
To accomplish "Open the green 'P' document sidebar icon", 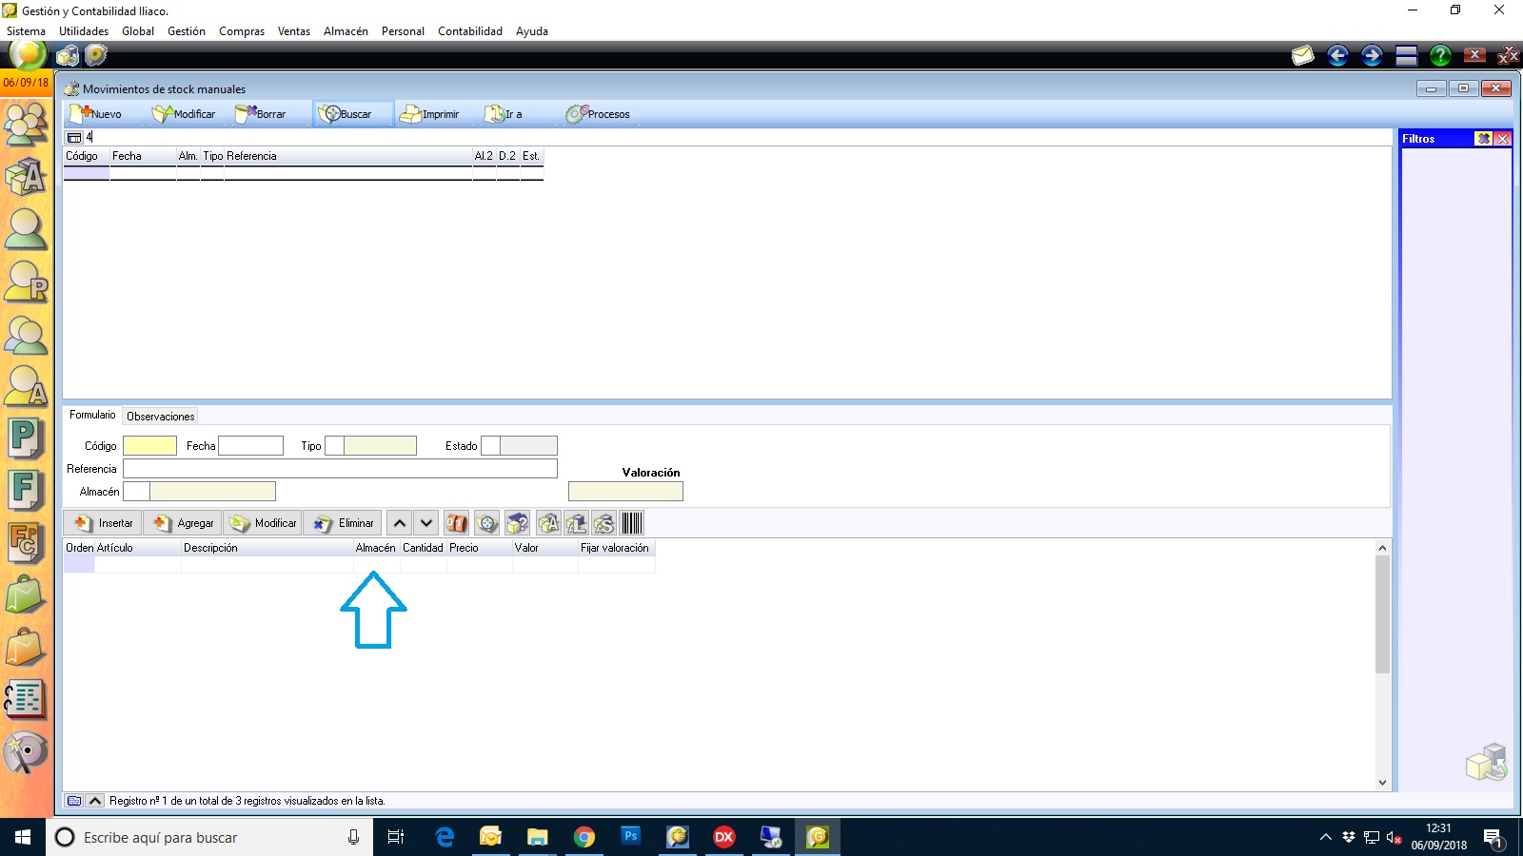I will click(26, 438).
